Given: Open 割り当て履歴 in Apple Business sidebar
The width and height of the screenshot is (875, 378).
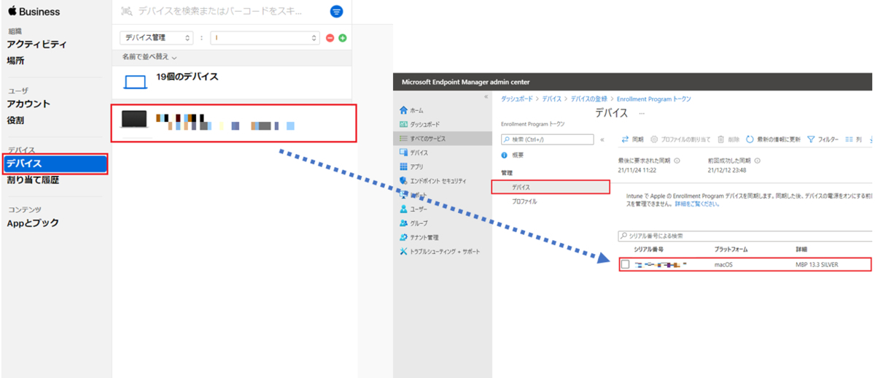Looking at the screenshot, I should 33,180.
